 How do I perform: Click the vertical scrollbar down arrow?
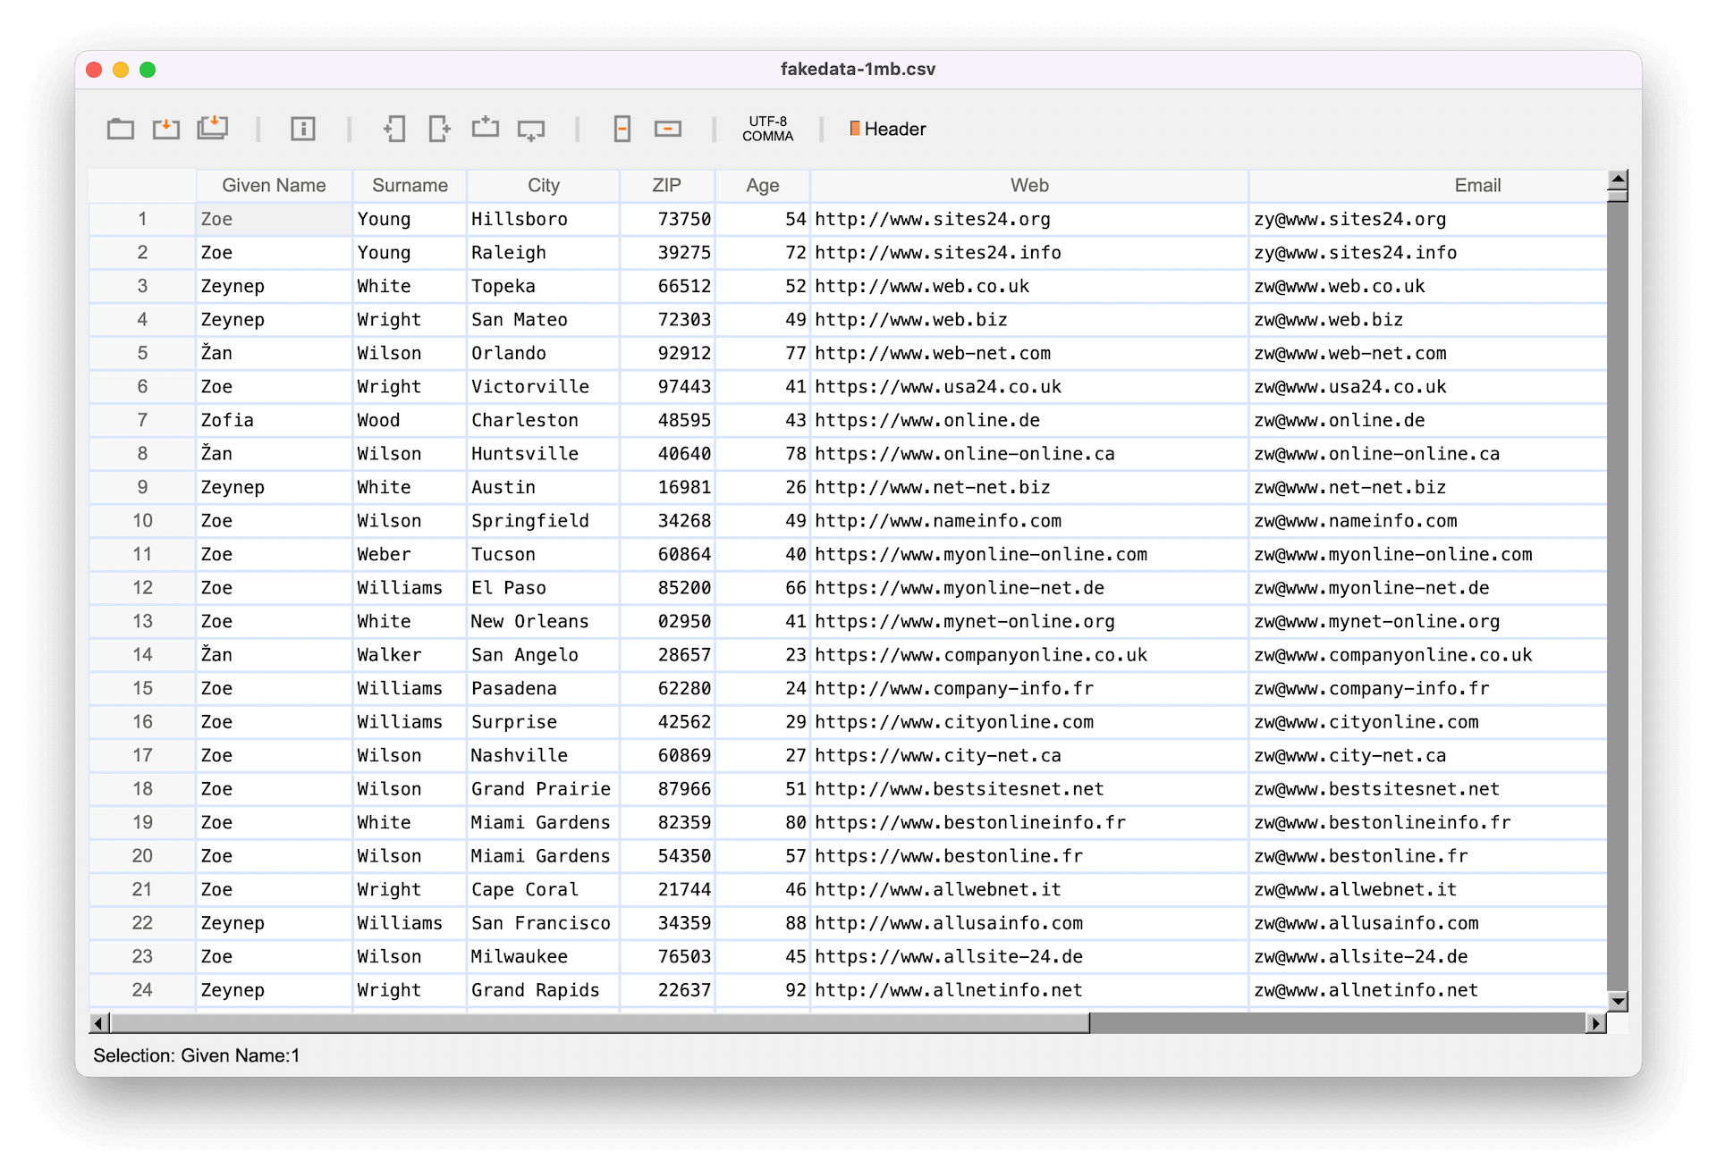click(x=1617, y=1001)
